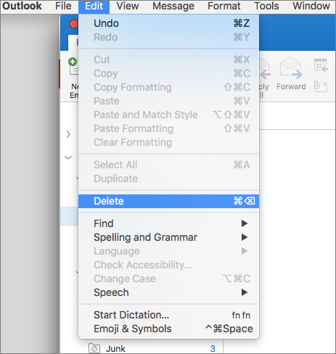Click the Junk folder icon
This screenshot has width=336, height=354.
tap(94, 348)
